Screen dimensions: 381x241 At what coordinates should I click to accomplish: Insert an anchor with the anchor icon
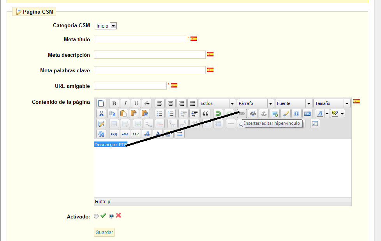[264, 114]
